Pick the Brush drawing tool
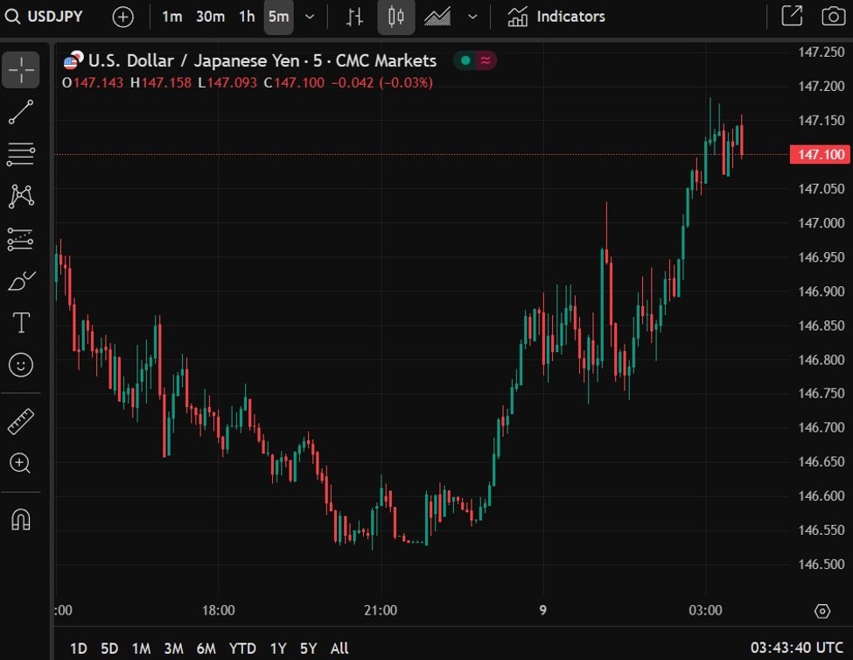This screenshot has height=660, width=853. (21, 280)
